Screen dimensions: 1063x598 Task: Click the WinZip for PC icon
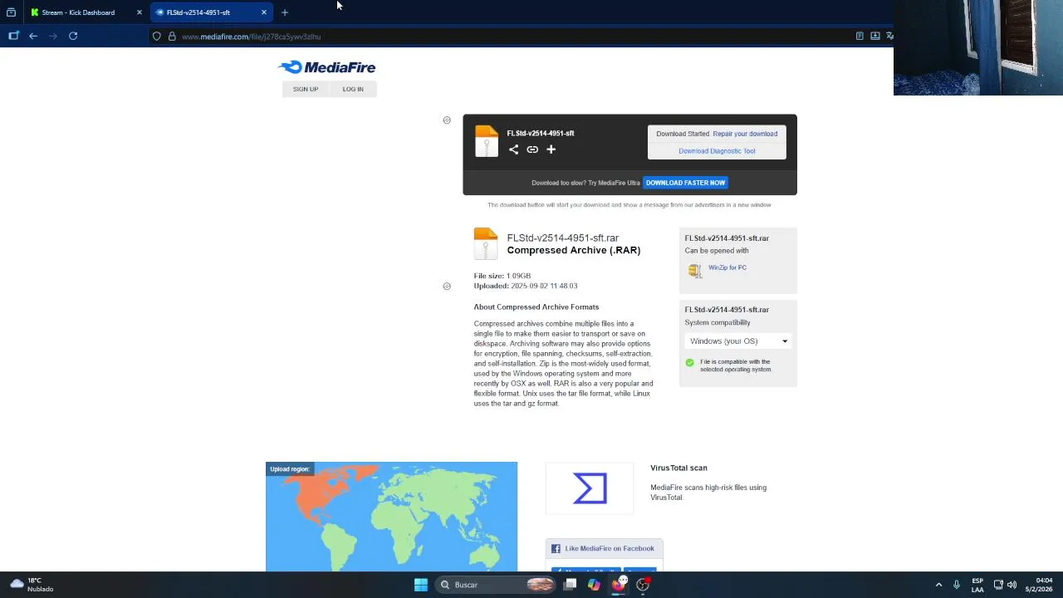694,269
